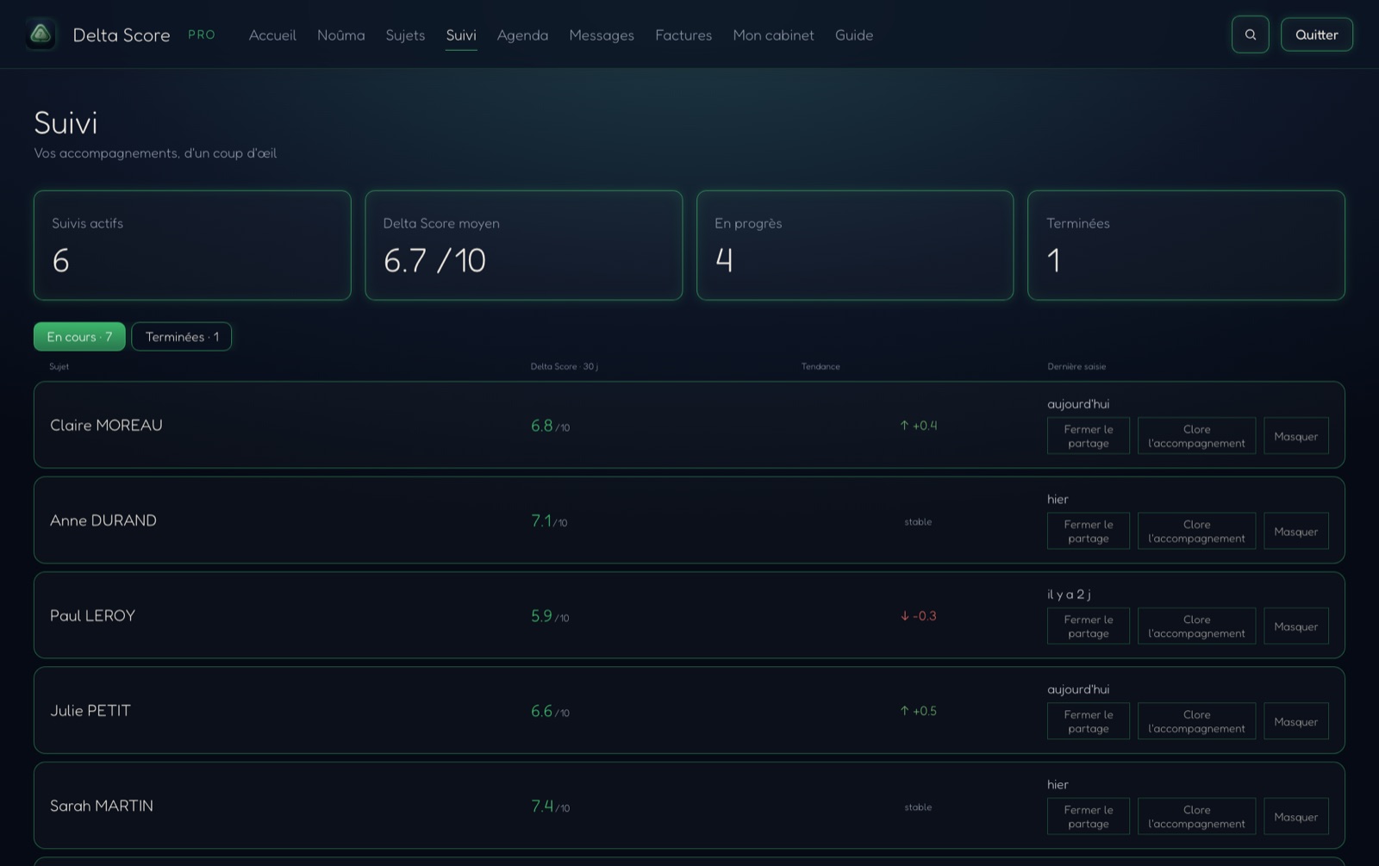Click Paul LEROY's -0.3 trend
Image resolution: width=1379 pixels, height=866 pixels.
pyautogui.click(x=918, y=616)
